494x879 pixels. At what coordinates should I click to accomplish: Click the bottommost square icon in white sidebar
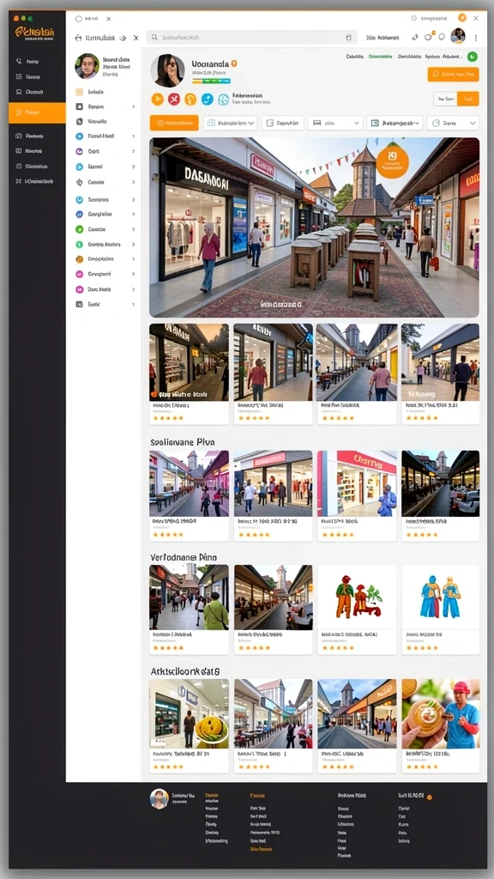click(x=79, y=305)
